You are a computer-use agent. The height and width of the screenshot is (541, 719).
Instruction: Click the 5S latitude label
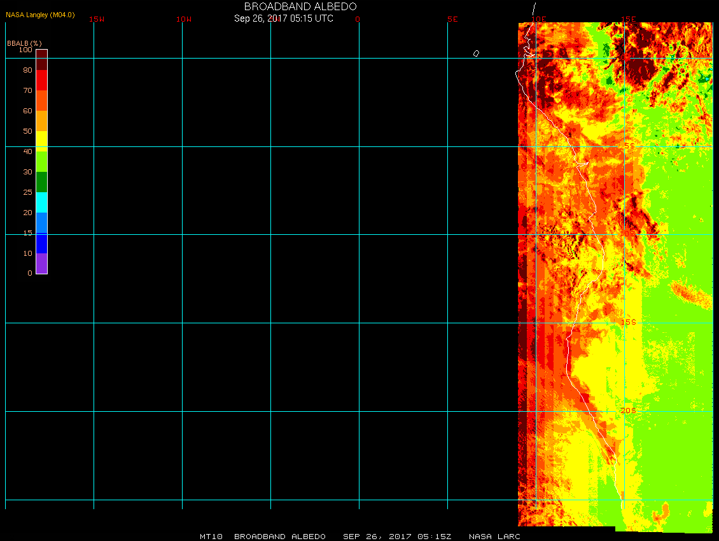point(629,146)
